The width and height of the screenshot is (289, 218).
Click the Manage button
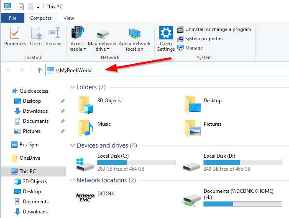190,48
